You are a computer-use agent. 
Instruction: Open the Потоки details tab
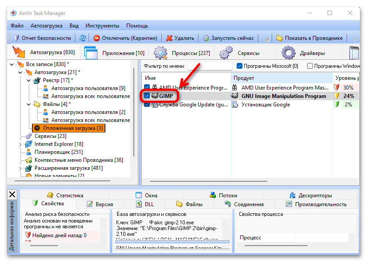pos(223,195)
